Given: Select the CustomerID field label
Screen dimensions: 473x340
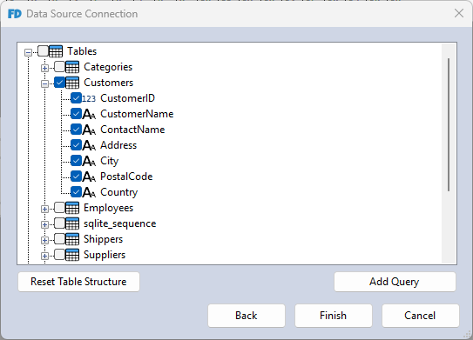Looking at the screenshot, I should click(127, 98).
